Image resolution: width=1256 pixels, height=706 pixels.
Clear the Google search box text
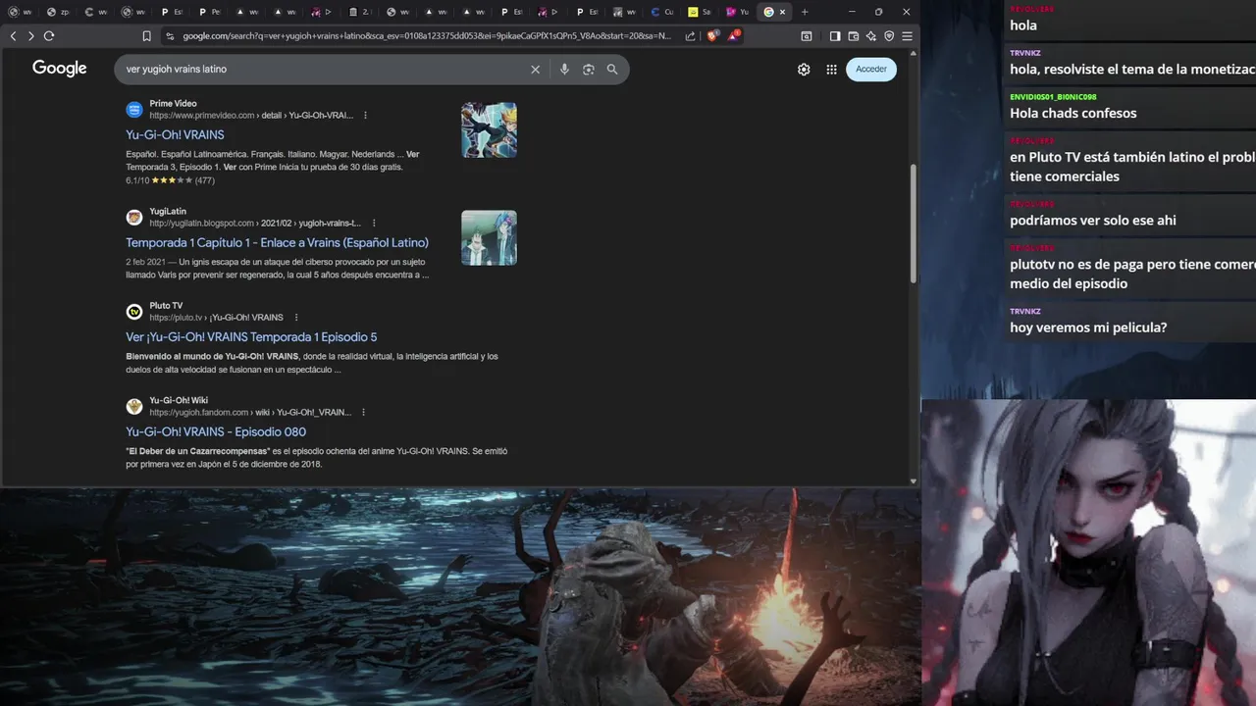click(x=535, y=70)
